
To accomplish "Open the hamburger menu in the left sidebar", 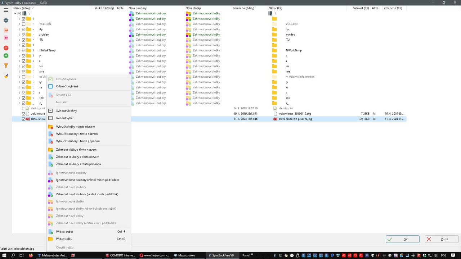I will point(6,10).
